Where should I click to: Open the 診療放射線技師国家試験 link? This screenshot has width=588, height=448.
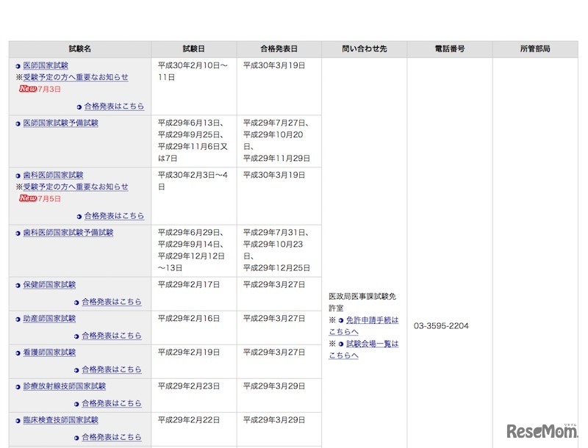[65, 384]
